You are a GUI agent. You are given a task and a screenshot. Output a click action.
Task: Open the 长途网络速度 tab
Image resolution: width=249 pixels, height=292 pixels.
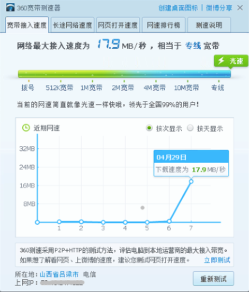click(x=73, y=25)
